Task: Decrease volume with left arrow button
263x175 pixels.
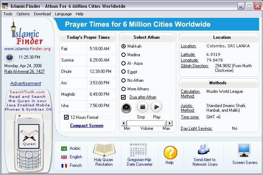Action: pos(124,123)
